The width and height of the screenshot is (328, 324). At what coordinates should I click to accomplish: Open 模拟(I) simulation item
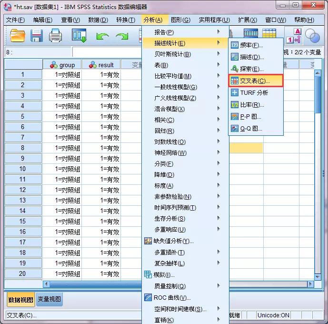pos(185,274)
